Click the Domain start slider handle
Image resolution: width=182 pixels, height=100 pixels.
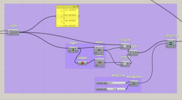pos(109,83)
